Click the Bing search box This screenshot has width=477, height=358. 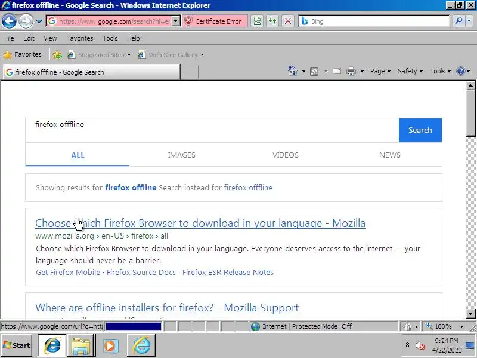click(374, 21)
